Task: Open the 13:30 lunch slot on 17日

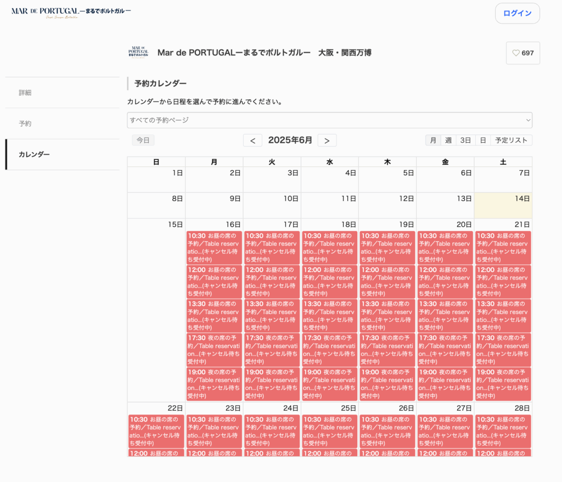Action: click(x=272, y=316)
